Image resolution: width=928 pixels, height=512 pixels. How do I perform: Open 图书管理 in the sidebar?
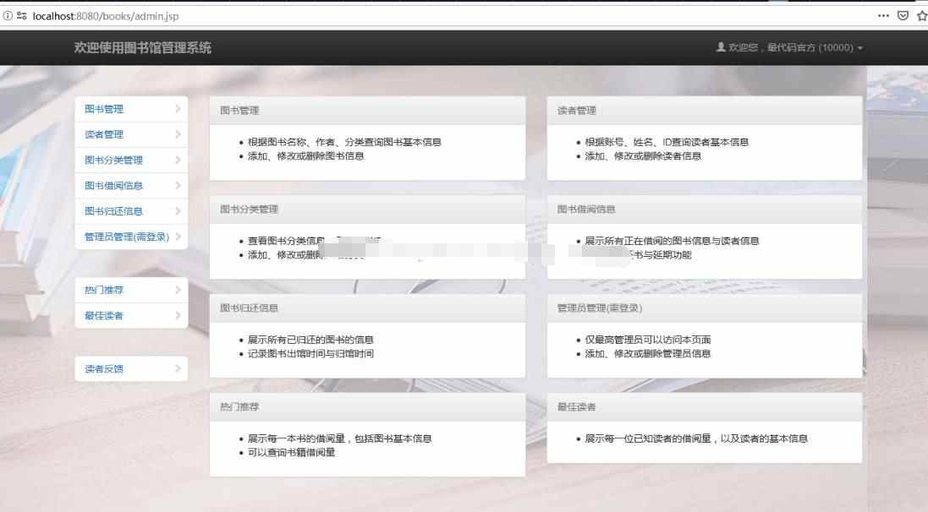(x=131, y=109)
